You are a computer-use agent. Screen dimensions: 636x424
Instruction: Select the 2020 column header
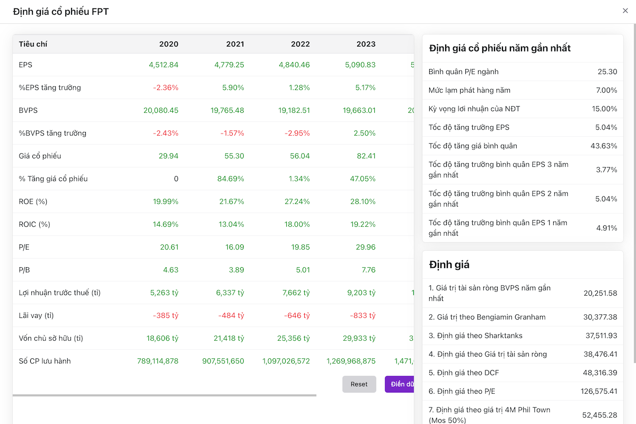point(169,44)
